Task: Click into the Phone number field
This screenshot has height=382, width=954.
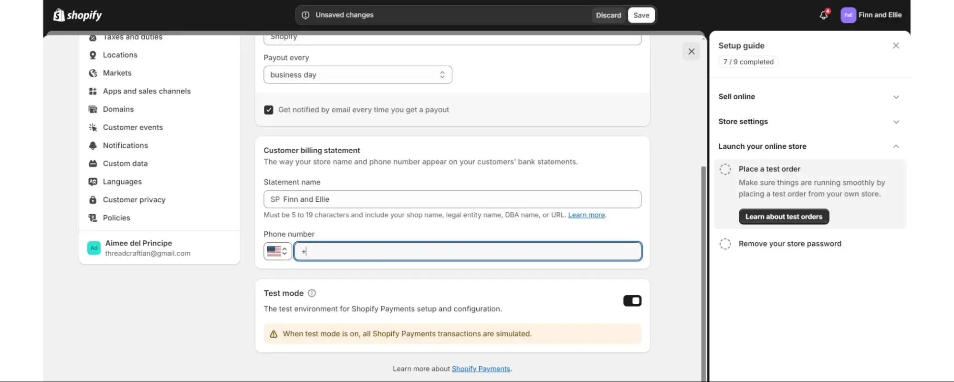Action: (x=468, y=251)
